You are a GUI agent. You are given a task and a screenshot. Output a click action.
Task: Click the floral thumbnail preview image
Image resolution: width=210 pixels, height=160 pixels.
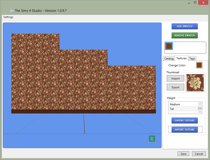(x=195, y=83)
